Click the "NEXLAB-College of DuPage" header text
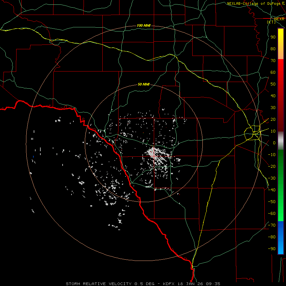Viewport: 286px width, 286px height. click(x=254, y=3)
